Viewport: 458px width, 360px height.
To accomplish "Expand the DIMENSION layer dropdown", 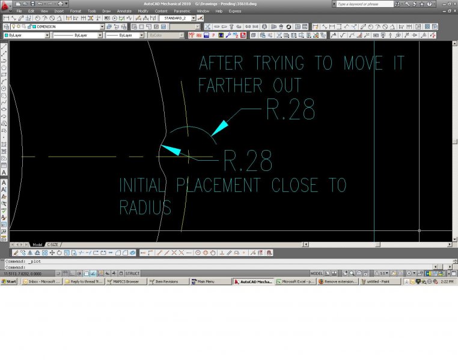I will [x=102, y=26].
